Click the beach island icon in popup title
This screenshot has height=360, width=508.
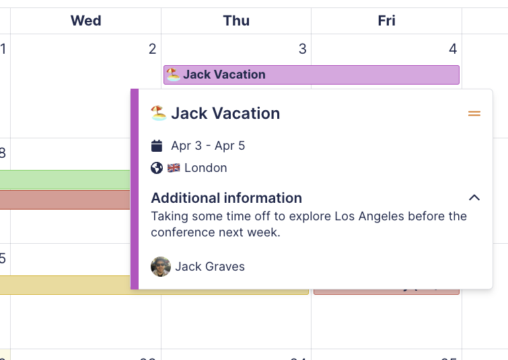point(158,113)
